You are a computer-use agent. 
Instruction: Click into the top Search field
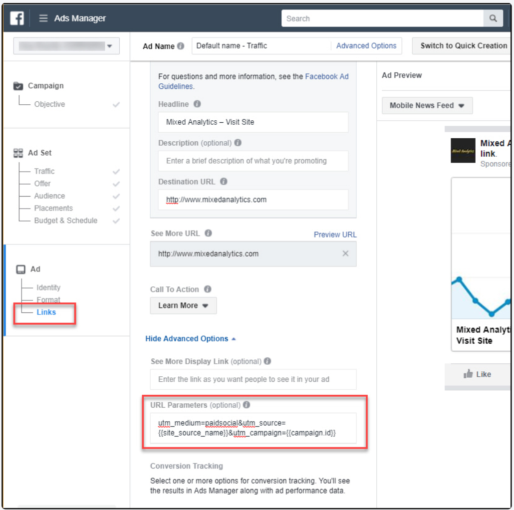(x=382, y=18)
